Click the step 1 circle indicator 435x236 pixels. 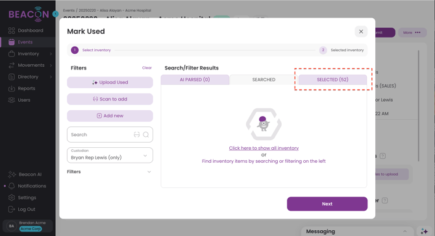pyautogui.click(x=75, y=50)
